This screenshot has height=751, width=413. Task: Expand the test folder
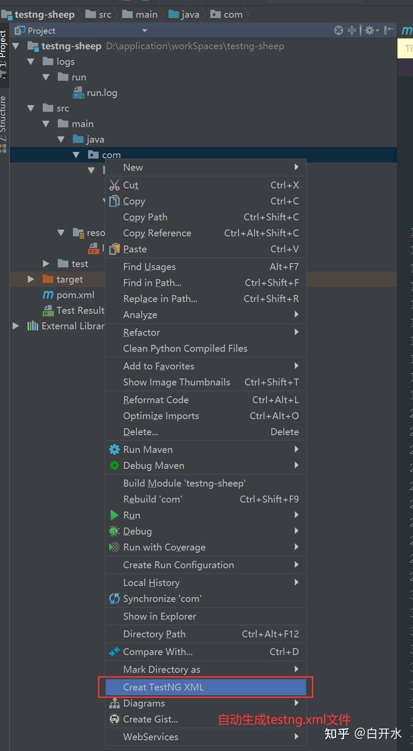pos(46,263)
